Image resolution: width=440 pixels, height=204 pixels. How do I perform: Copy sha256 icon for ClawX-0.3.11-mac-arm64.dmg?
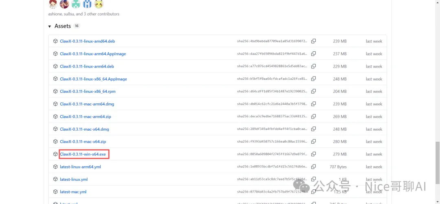coord(313,104)
